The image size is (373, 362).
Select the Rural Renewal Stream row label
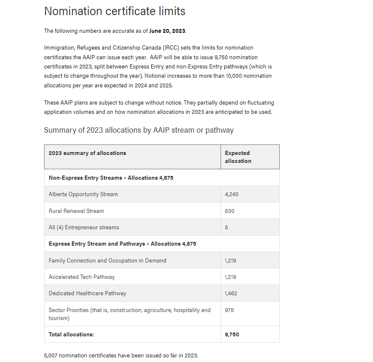76,211
